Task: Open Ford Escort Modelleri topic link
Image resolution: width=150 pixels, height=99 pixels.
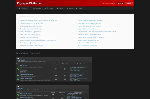Action: click(x=39, y=21)
